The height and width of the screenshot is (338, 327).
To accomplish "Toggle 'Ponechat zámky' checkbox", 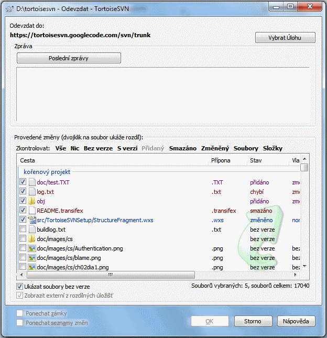I will pos(19,313).
